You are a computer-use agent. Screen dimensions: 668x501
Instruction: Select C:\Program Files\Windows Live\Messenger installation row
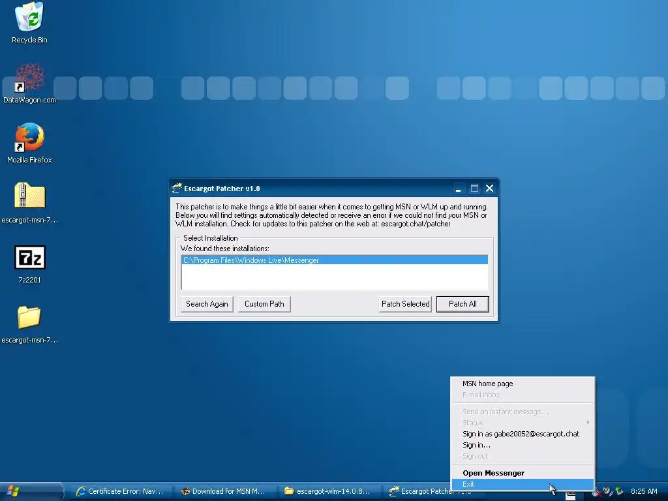tap(335, 260)
